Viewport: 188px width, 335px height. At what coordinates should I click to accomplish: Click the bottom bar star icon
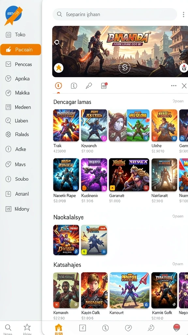27,327
